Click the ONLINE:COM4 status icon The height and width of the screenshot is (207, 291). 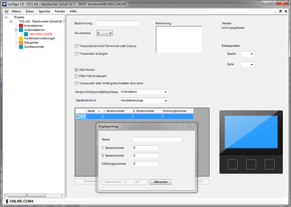(x=7, y=201)
